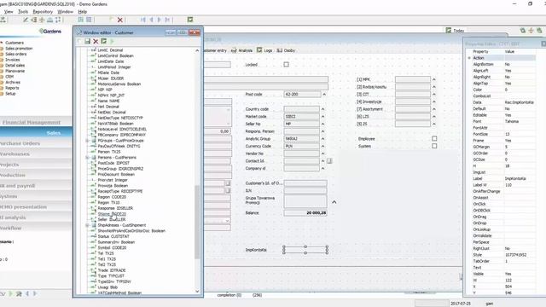Open the Production module
The width and height of the screenshot is (546, 307).
pyautogui.click(x=36, y=175)
